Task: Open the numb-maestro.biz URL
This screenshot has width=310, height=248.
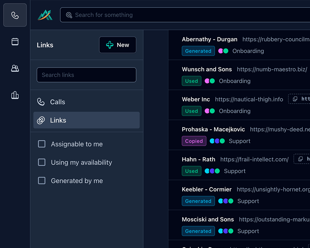Action: pyautogui.click(x=272, y=69)
